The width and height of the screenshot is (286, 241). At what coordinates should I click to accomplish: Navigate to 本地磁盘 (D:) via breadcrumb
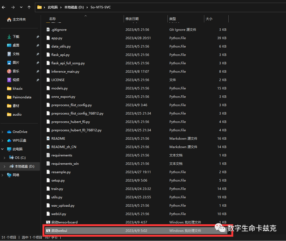74,7
